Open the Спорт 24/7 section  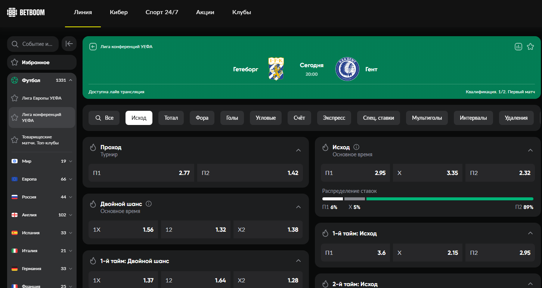click(162, 12)
